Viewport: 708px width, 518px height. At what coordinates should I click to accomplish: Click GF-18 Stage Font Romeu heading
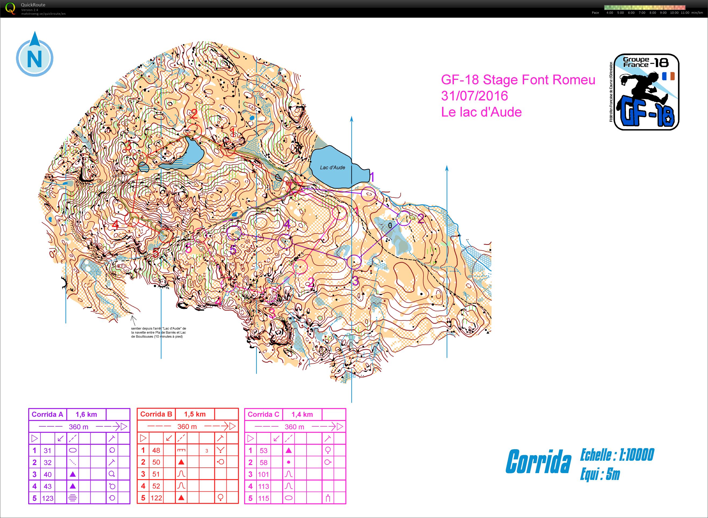(518, 80)
